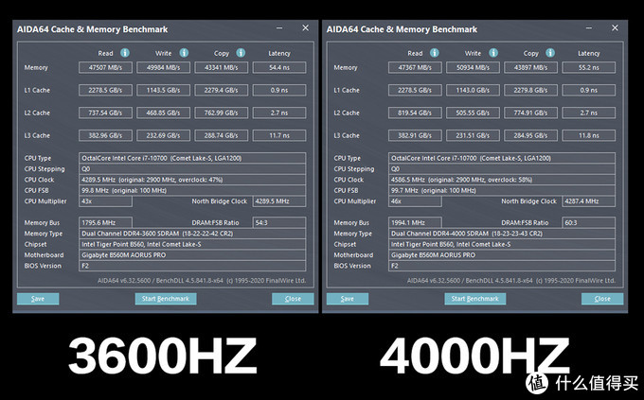Screen dimensions: 644x400
Task: Select L3 Cache write 232.69 GB/s
Action: click(x=164, y=135)
